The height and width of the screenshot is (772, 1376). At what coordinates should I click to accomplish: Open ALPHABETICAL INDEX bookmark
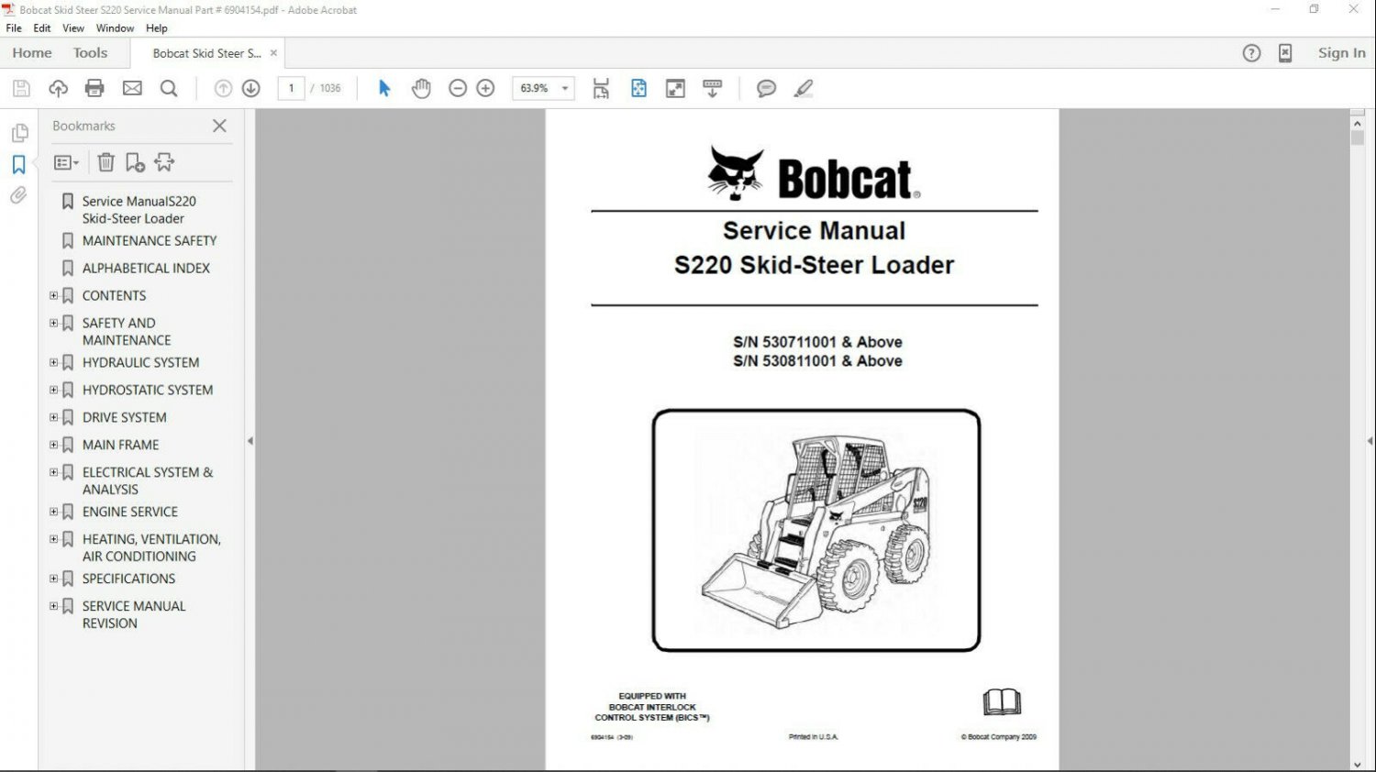[x=146, y=268]
